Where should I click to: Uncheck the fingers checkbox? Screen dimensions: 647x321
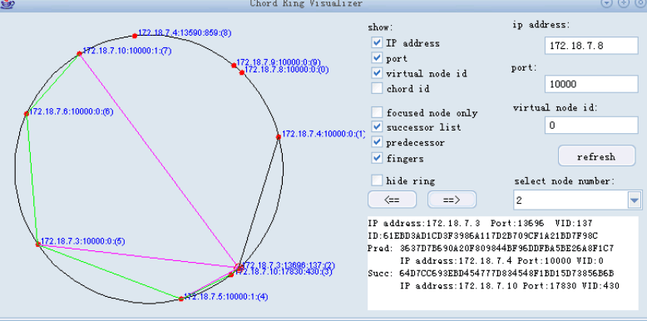click(x=377, y=158)
